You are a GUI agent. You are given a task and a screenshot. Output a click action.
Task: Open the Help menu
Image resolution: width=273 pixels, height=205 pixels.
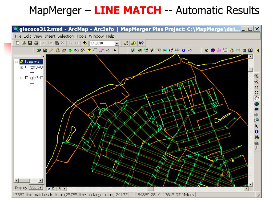[x=110, y=36]
